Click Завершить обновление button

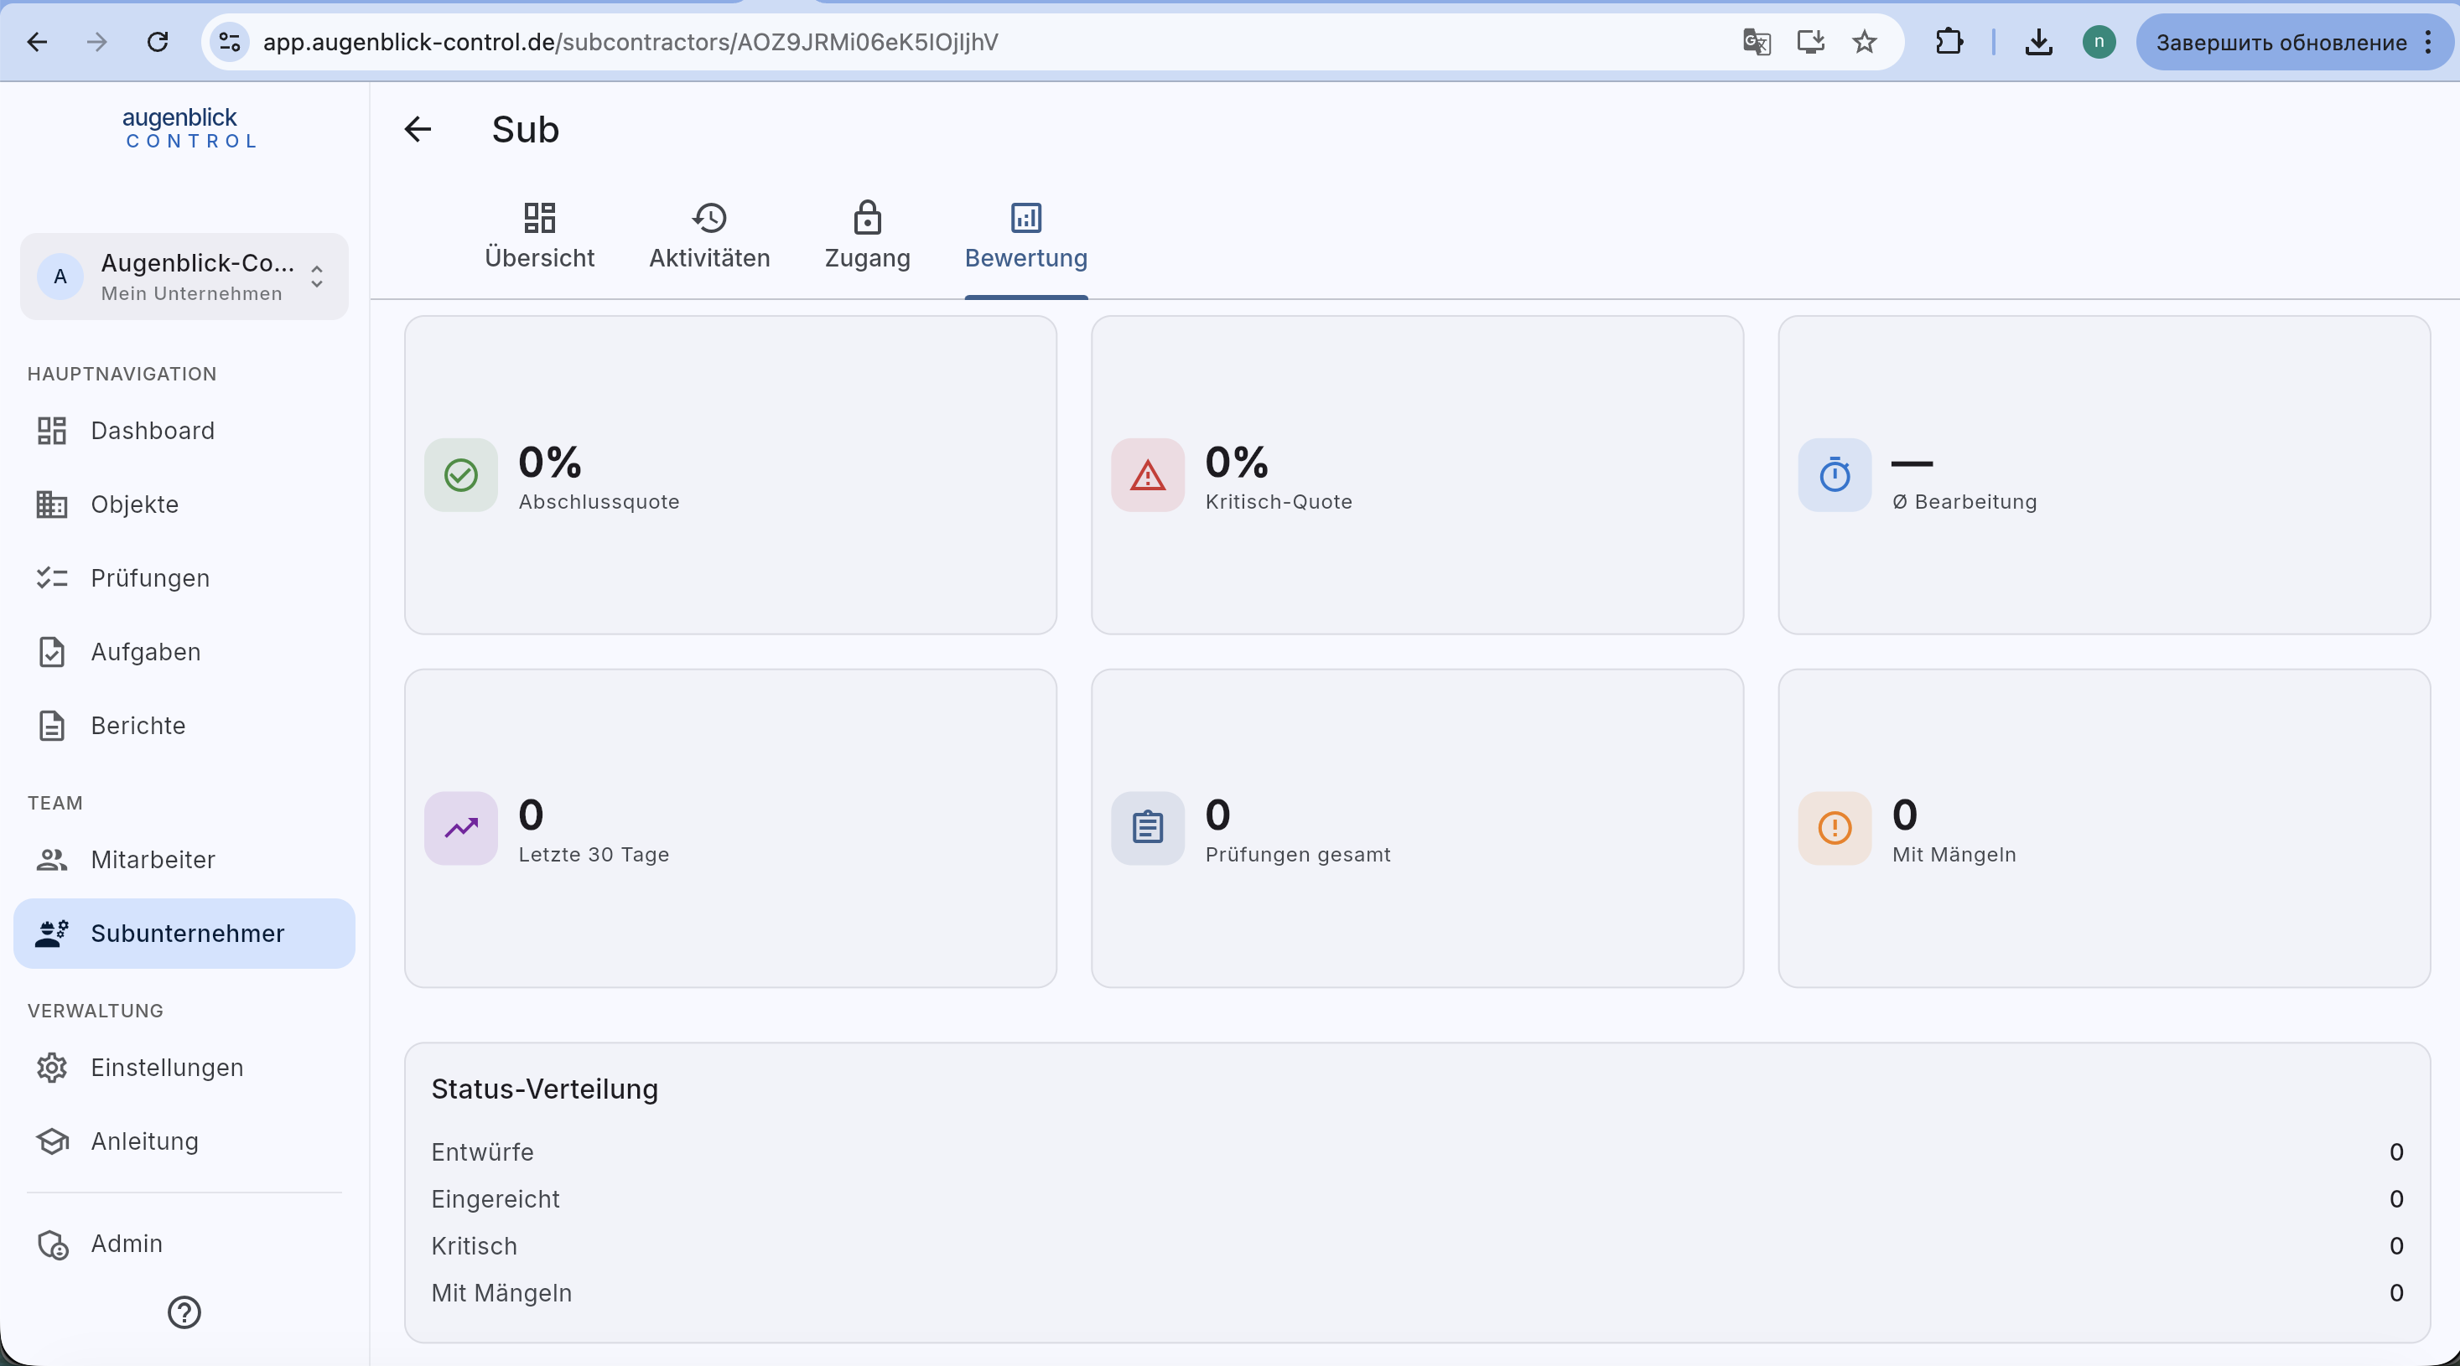click(2281, 42)
